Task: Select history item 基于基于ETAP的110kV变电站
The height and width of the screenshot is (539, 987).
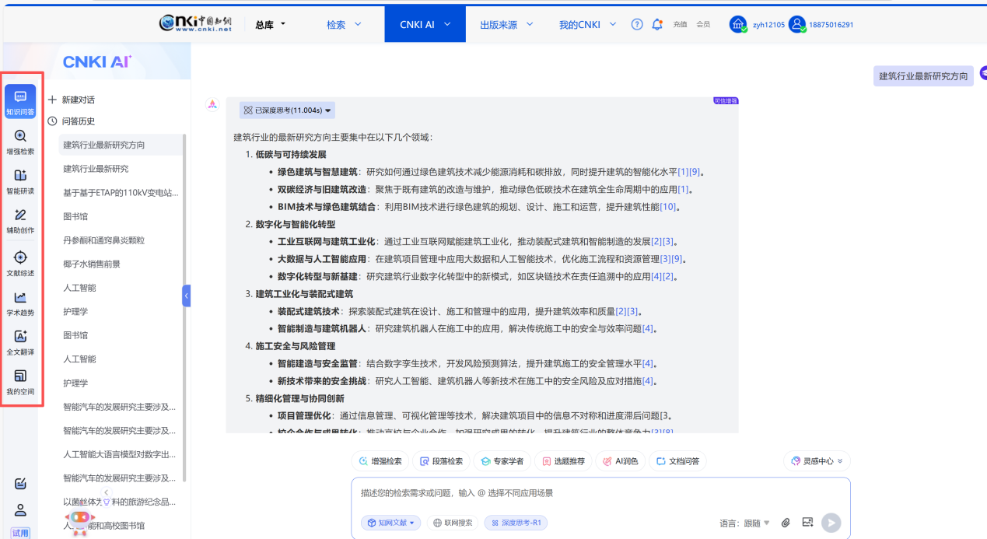Action: (121, 192)
